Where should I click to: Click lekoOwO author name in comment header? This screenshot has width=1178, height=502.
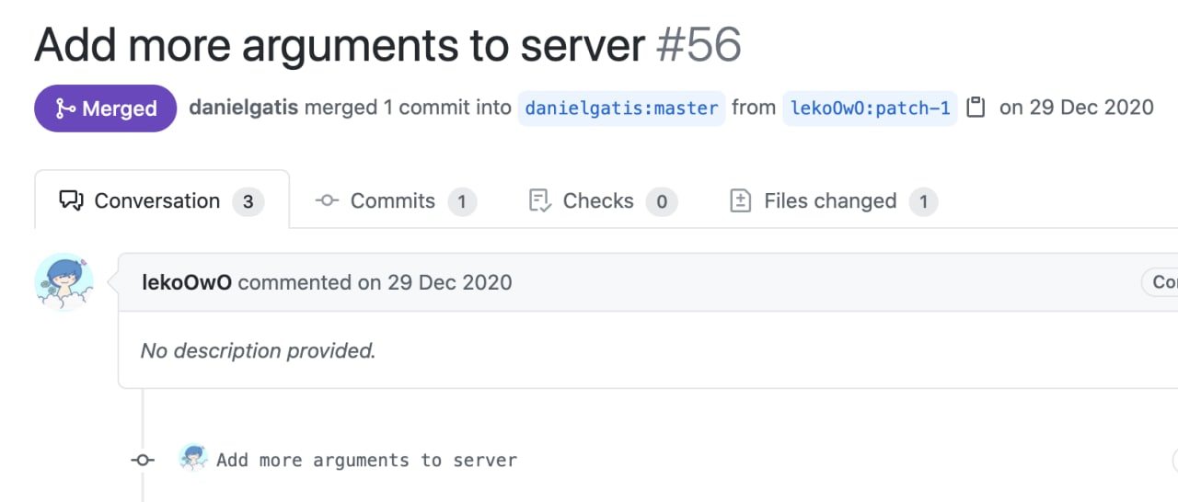pos(187,282)
